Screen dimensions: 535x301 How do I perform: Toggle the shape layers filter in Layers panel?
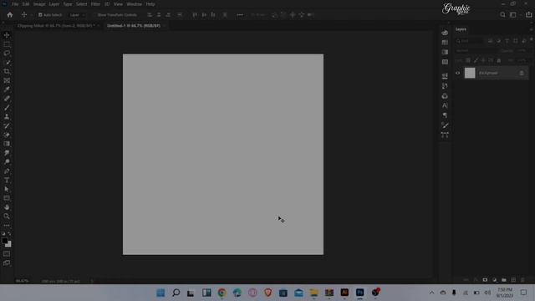pos(516,41)
